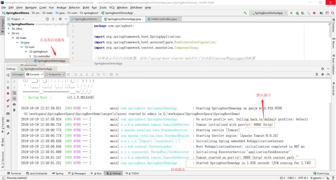Viewport: 336px width, 180px height.
Task: Mute breakpoints icon in debug sidebar
Action: coord(8,106)
